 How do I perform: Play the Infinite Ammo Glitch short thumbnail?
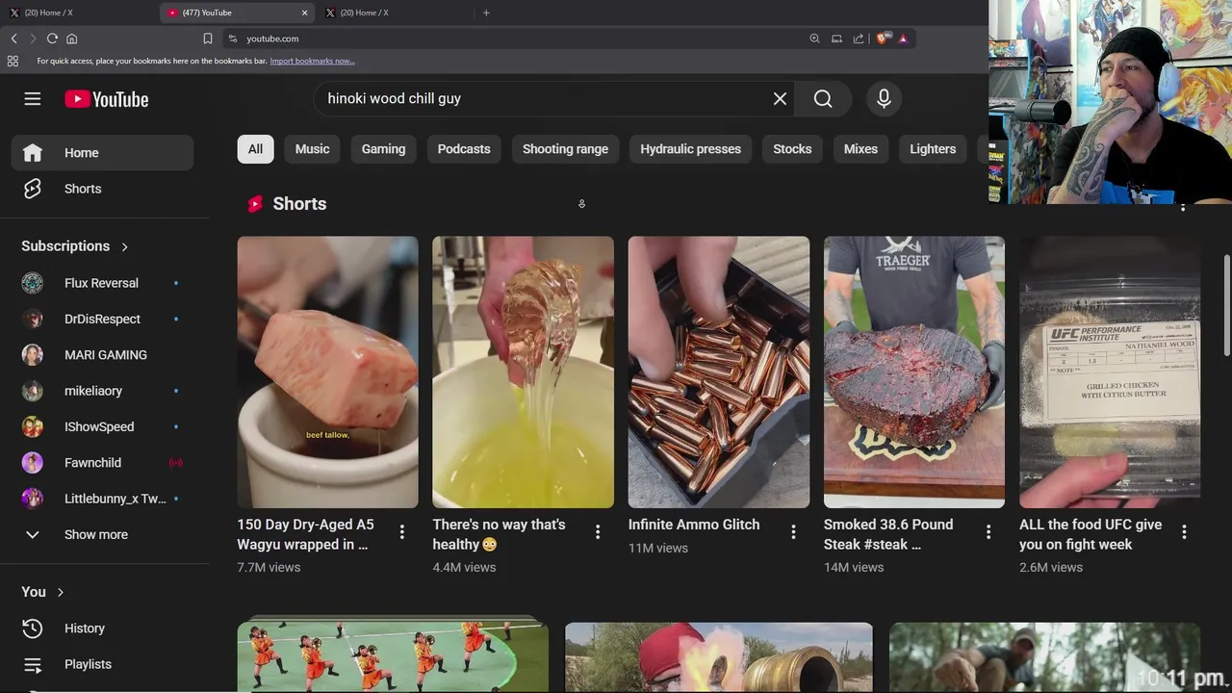click(x=719, y=372)
